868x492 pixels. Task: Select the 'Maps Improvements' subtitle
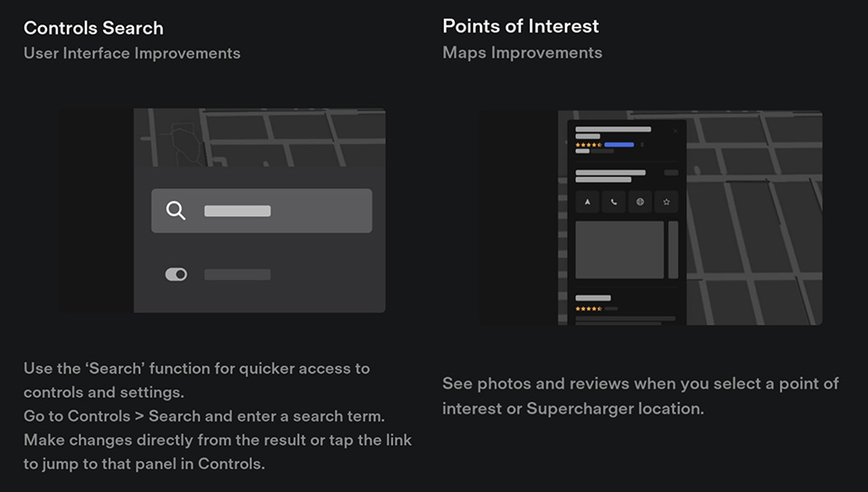522,52
